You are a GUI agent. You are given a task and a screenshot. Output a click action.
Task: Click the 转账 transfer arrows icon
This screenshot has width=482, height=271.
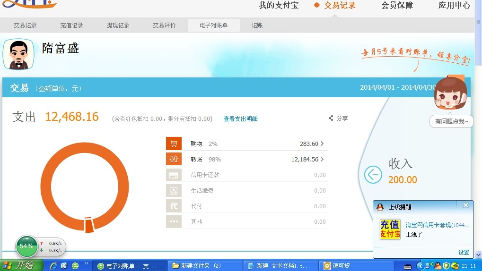tap(174, 159)
